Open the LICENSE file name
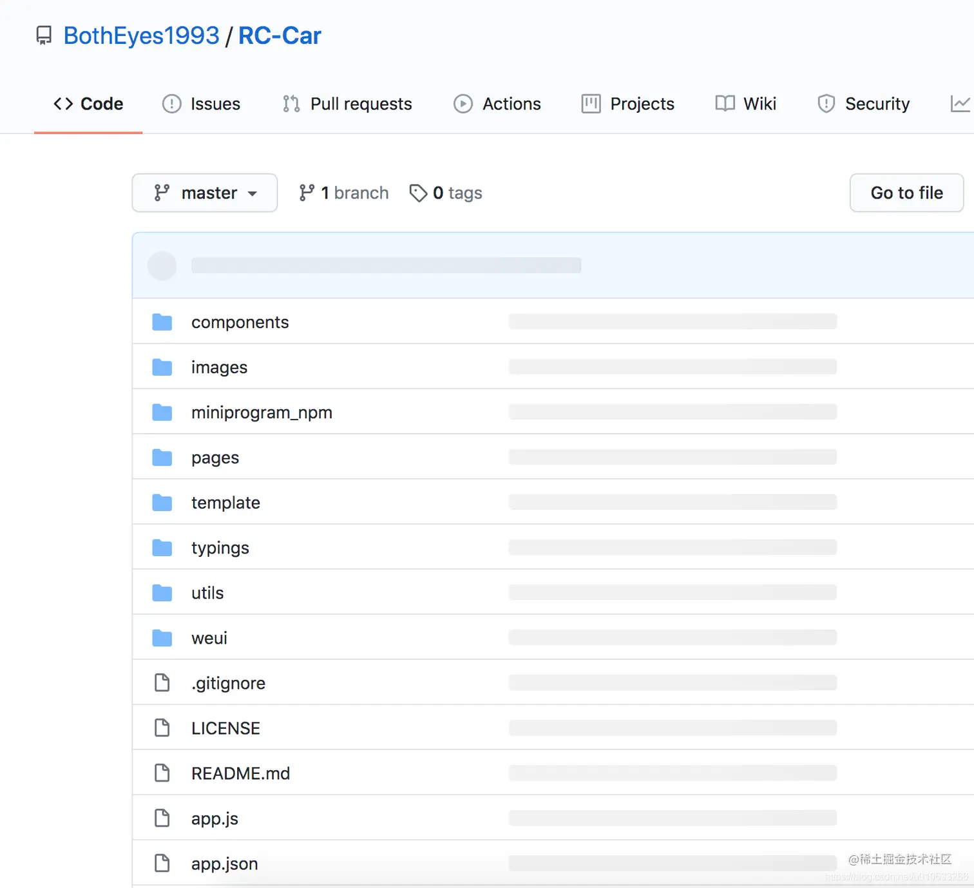974x888 pixels. point(226,728)
